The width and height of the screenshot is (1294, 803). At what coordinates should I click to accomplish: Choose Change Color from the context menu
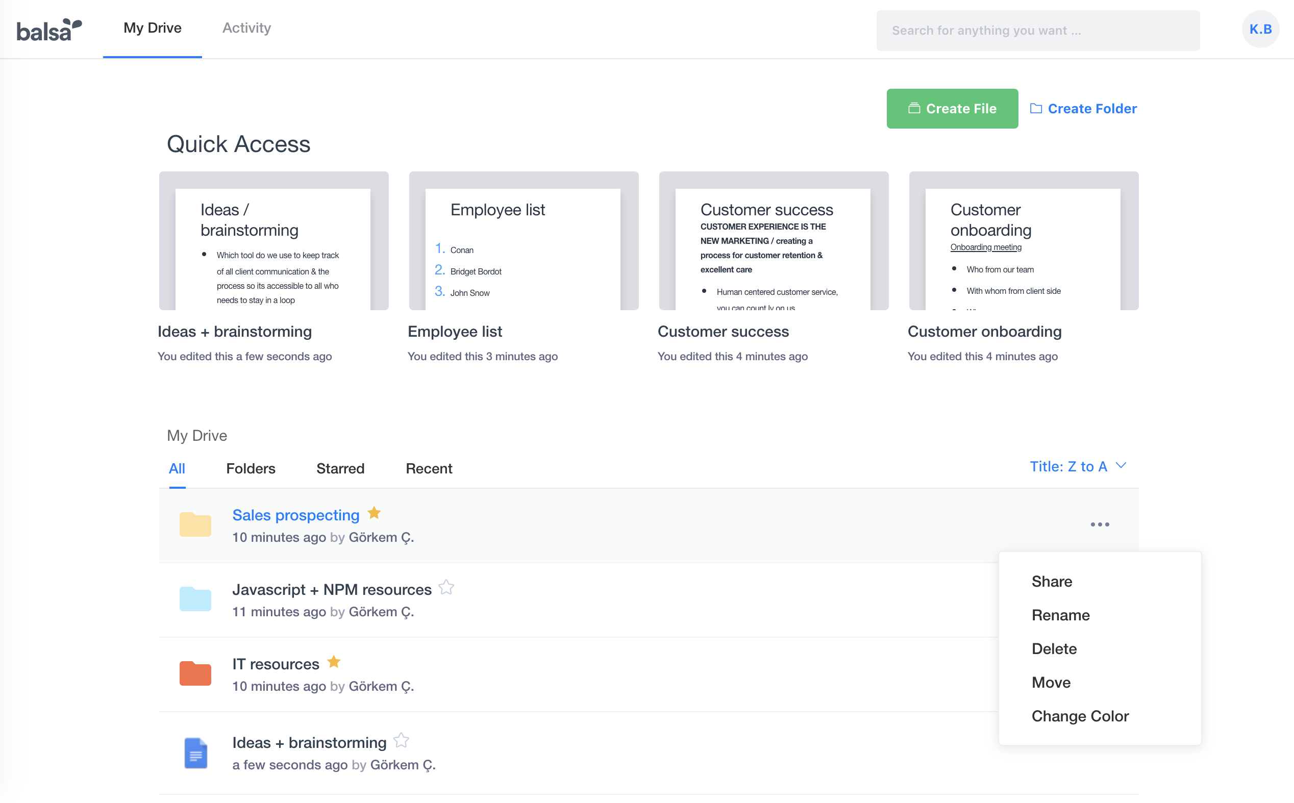coord(1080,716)
